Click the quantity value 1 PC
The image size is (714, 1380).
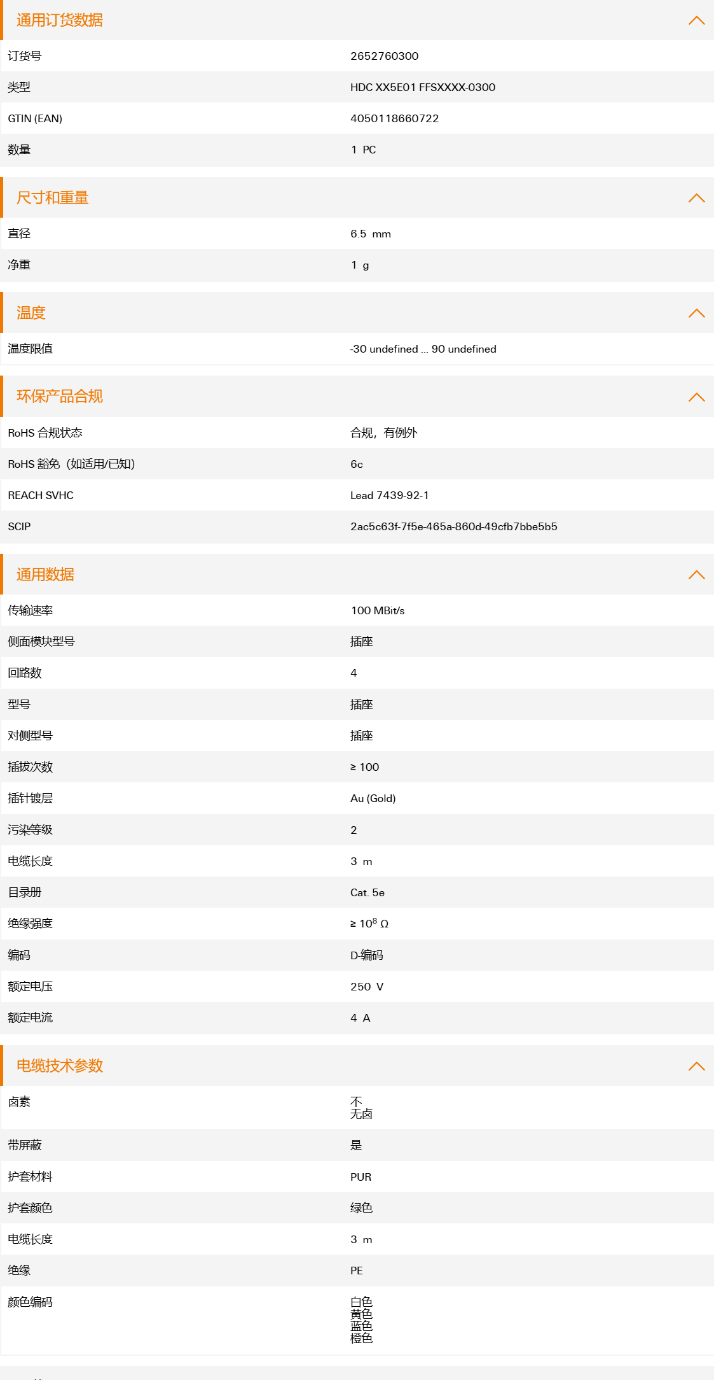pyautogui.click(x=364, y=150)
